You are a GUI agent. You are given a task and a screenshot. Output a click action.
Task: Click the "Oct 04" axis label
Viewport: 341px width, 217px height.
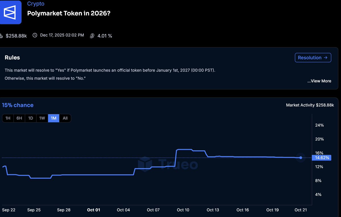click(x=123, y=210)
